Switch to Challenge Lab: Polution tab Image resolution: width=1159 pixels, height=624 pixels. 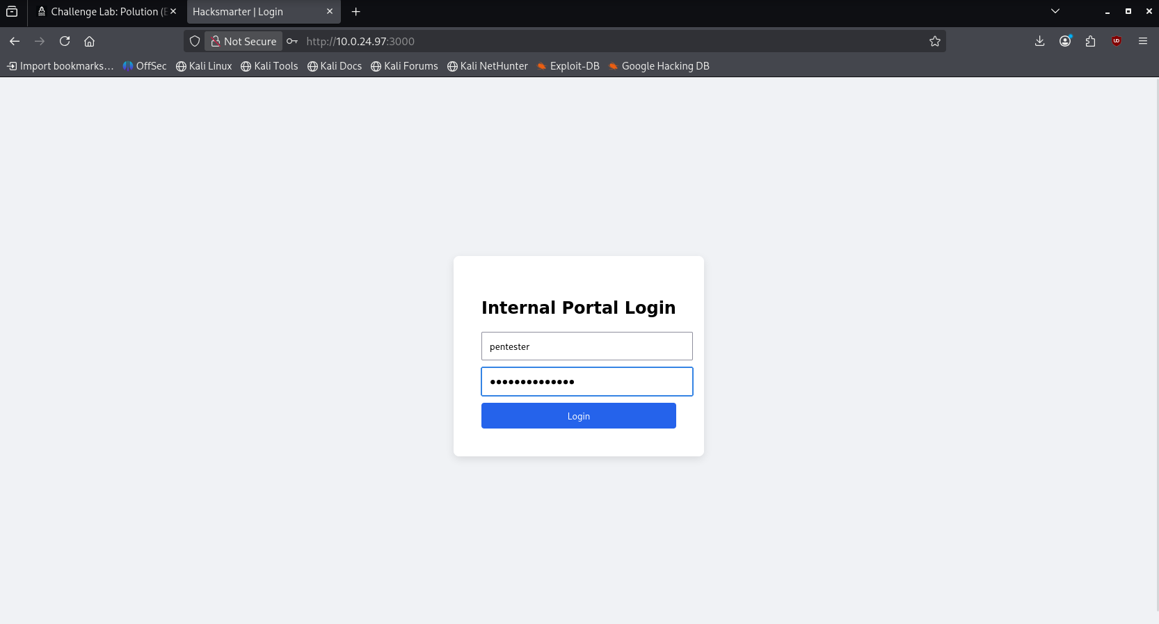pos(108,12)
